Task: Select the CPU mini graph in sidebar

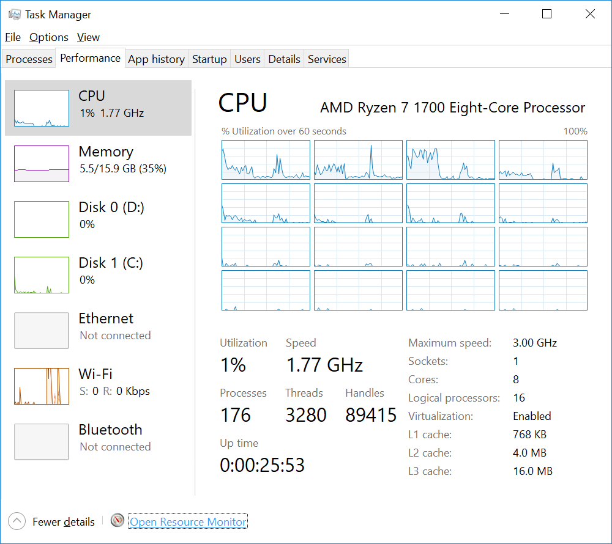Action: point(42,108)
